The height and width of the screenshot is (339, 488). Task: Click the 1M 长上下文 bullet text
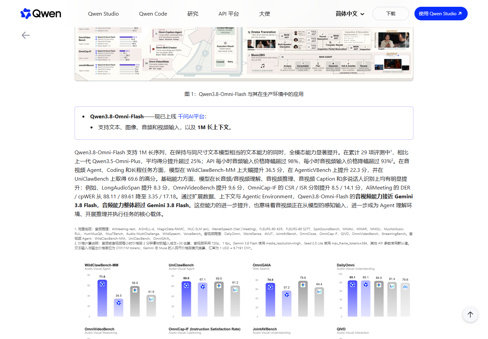[x=213, y=127]
